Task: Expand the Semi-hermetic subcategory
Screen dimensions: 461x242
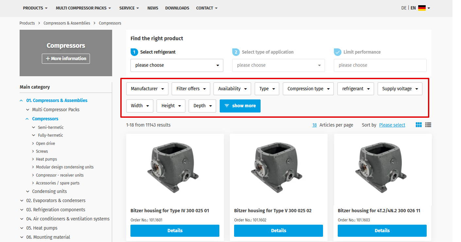Action: point(34,128)
